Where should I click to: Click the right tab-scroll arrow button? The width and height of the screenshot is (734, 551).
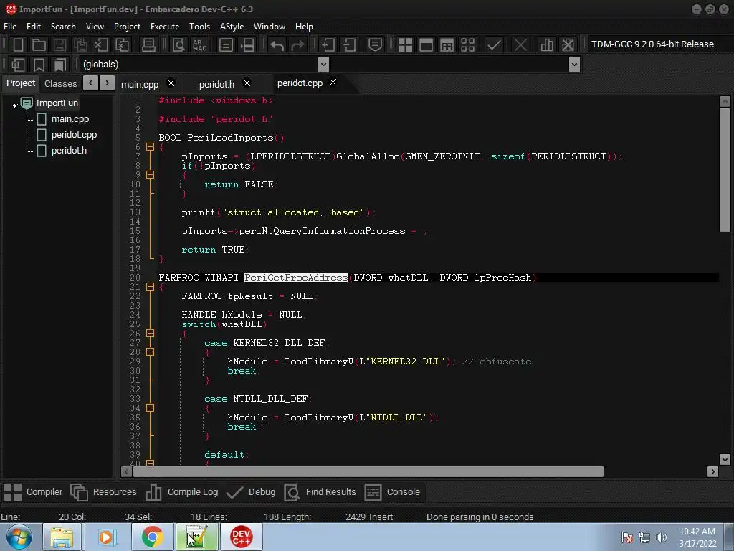point(107,83)
